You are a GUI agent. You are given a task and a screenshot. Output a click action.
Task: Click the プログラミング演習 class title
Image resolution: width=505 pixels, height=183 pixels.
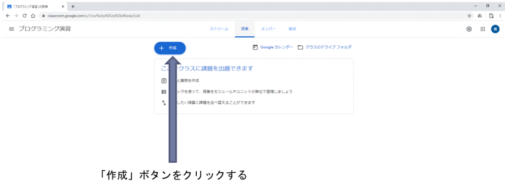pos(44,29)
